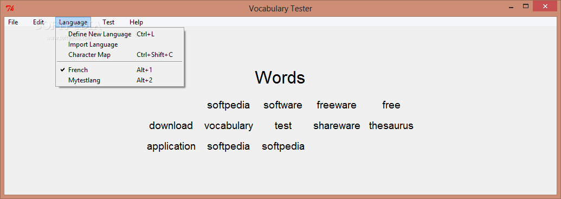Screen dimensions: 561x199
Task: Maximize the Vocabulary Tester window
Action: coord(526,6)
